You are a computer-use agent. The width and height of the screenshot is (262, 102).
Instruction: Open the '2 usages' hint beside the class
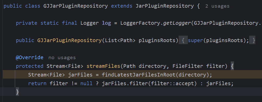[217, 6]
